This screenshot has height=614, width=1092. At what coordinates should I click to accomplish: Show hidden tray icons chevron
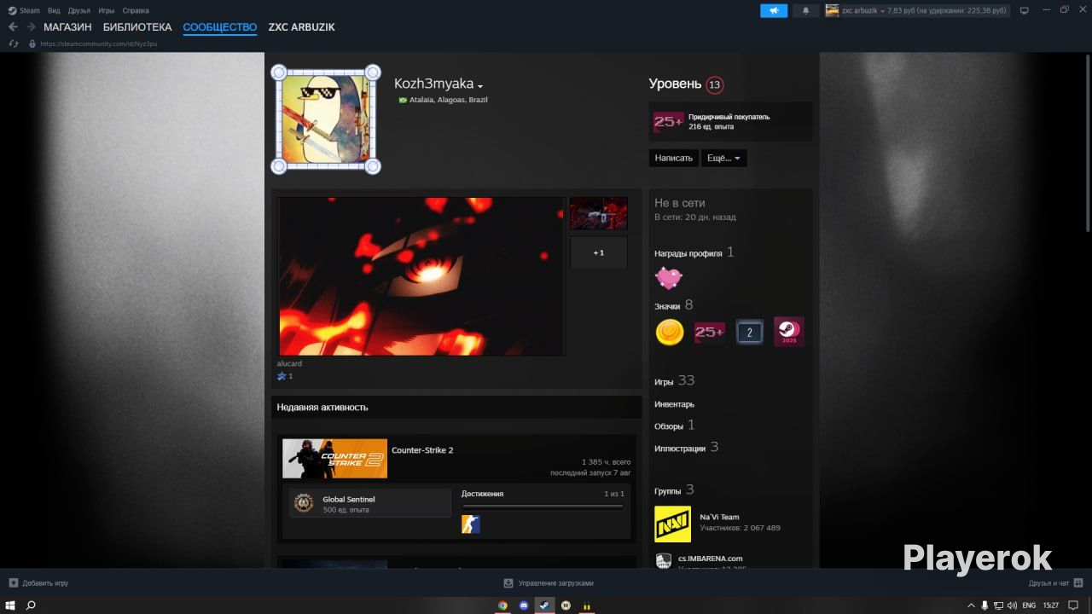coord(970,605)
